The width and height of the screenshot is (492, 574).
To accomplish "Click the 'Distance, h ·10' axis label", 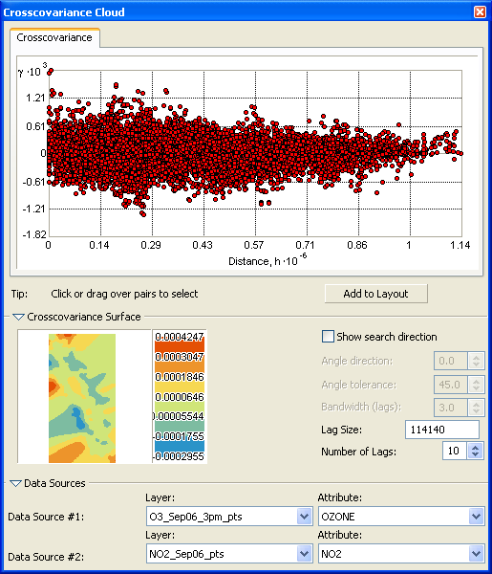I will click(267, 259).
